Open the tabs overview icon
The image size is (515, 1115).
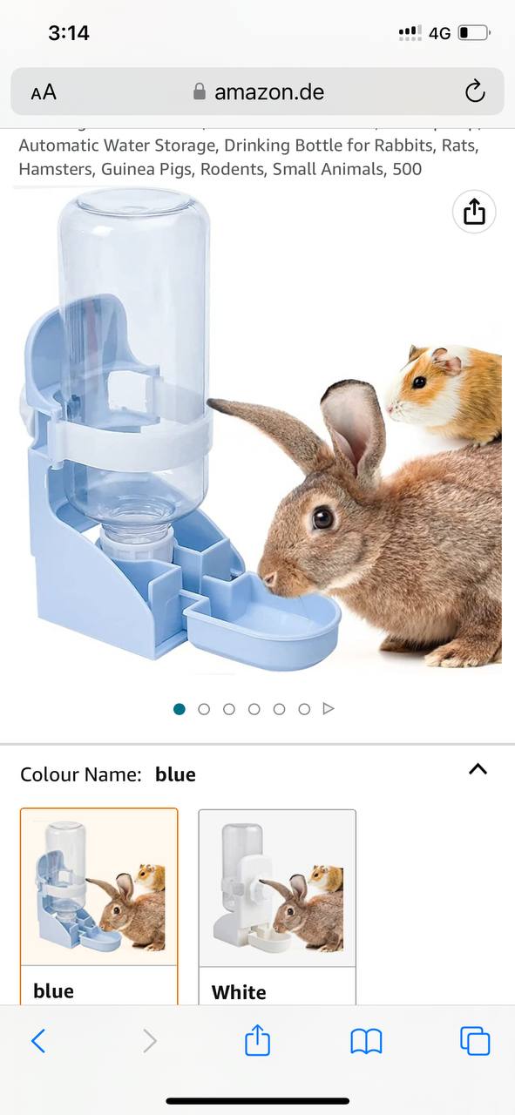[475, 1041]
